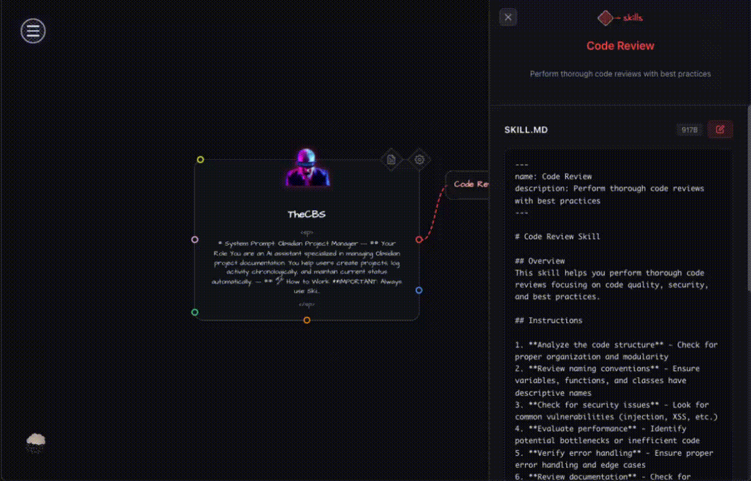Click the cloud icon in the bottom-left corner
The image size is (751, 481).
pyautogui.click(x=36, y=443)
